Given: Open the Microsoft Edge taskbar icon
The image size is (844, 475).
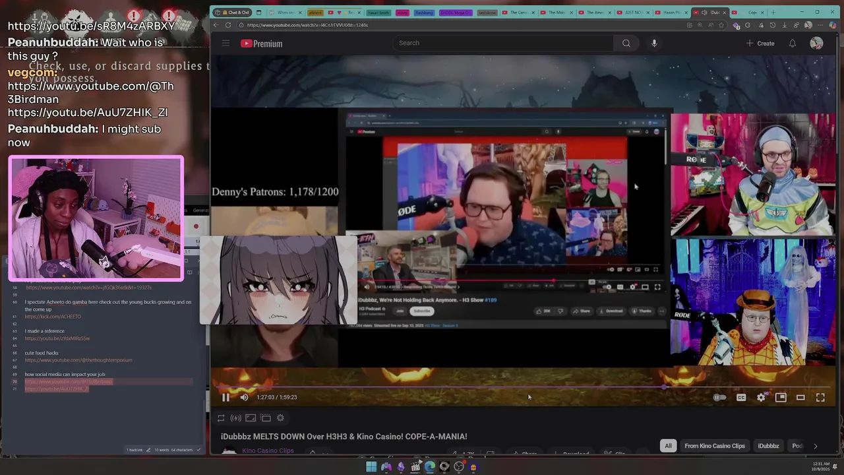Looking at the screenshot, I should tap(430, 467).
